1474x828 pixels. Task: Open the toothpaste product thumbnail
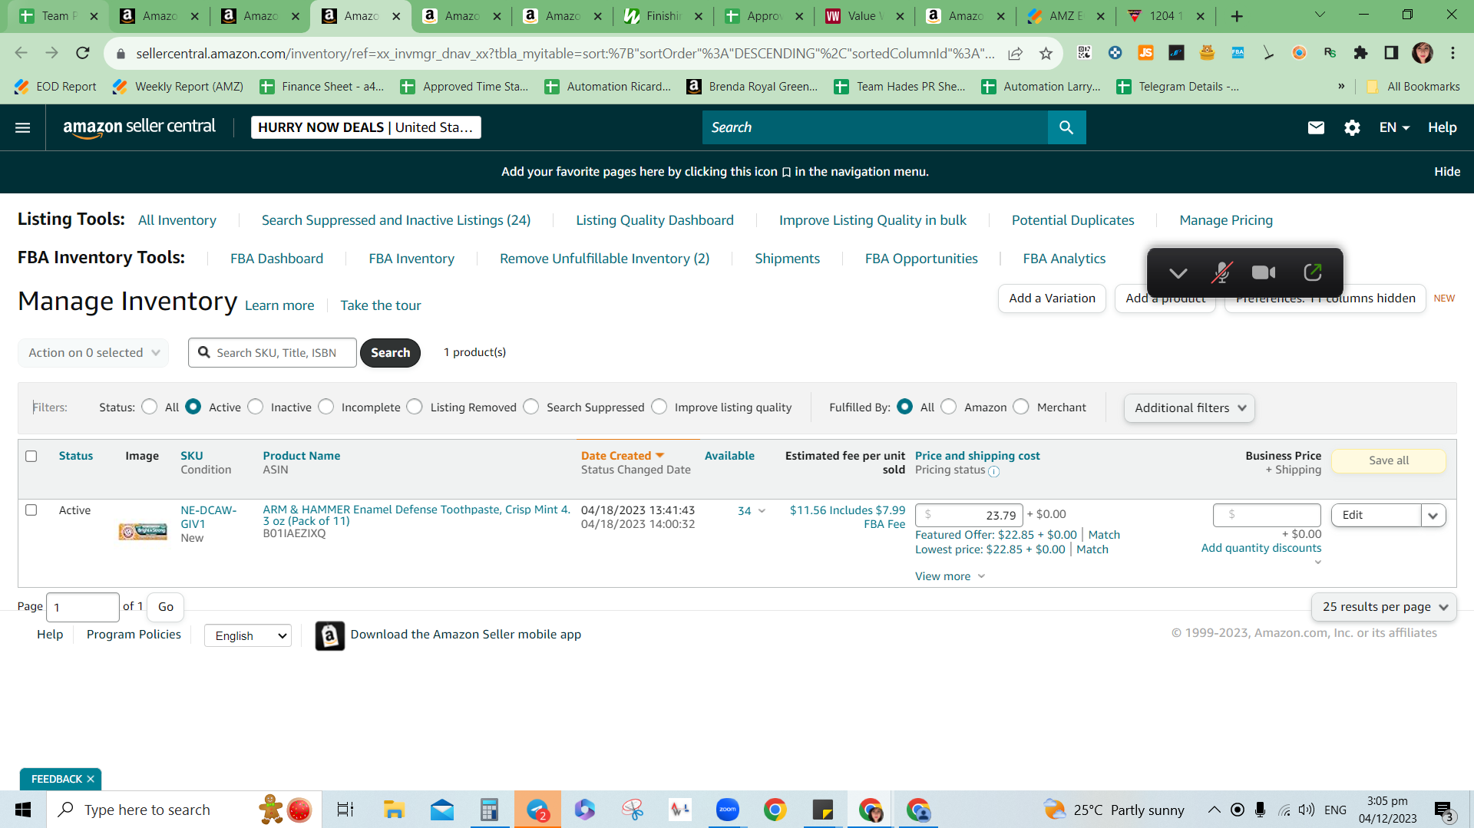tap(143, 531)
